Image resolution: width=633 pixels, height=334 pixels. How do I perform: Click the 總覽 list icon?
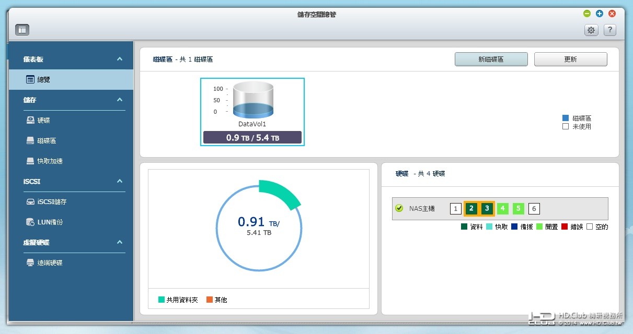(30, 80)
